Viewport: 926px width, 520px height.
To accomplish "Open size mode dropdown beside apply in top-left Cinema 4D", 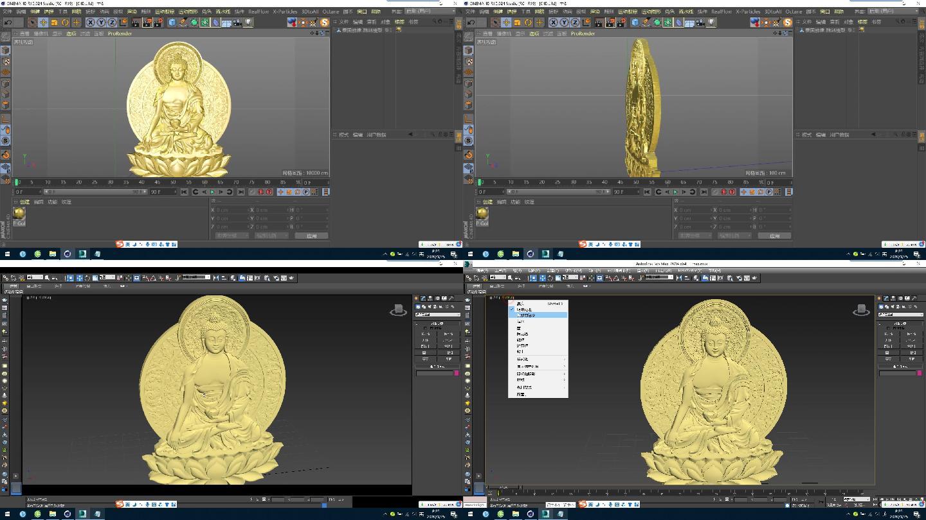I will (271, 236).
